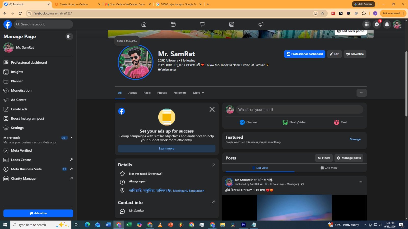
Task: Open the Windows Start menu
Action: [x=5, y=225]
